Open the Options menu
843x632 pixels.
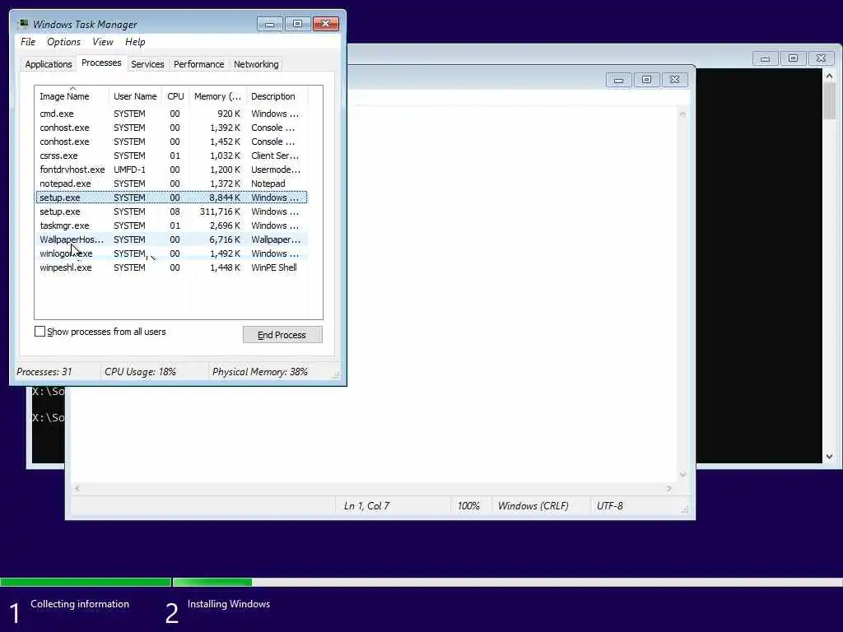63,42
